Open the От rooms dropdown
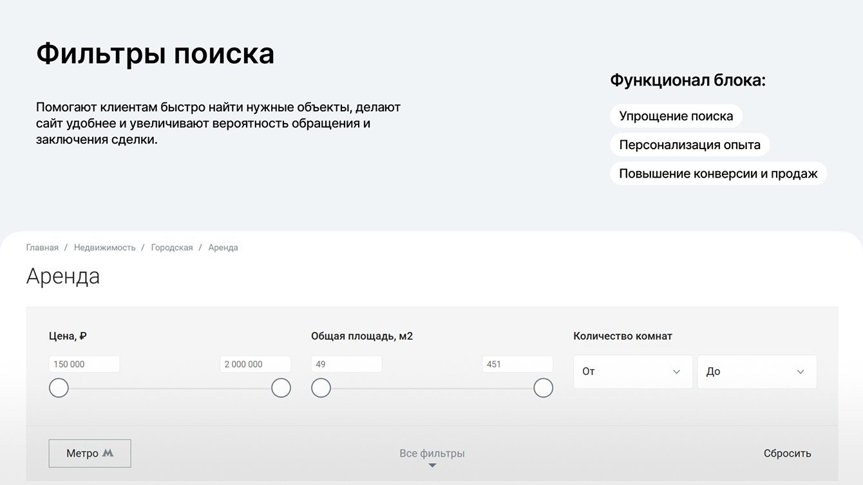The image size is (863, 485). pyautogui.click(x=632, y=372)
